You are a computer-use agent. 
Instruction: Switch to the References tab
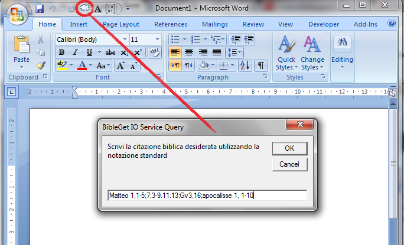tap(171, 24)
